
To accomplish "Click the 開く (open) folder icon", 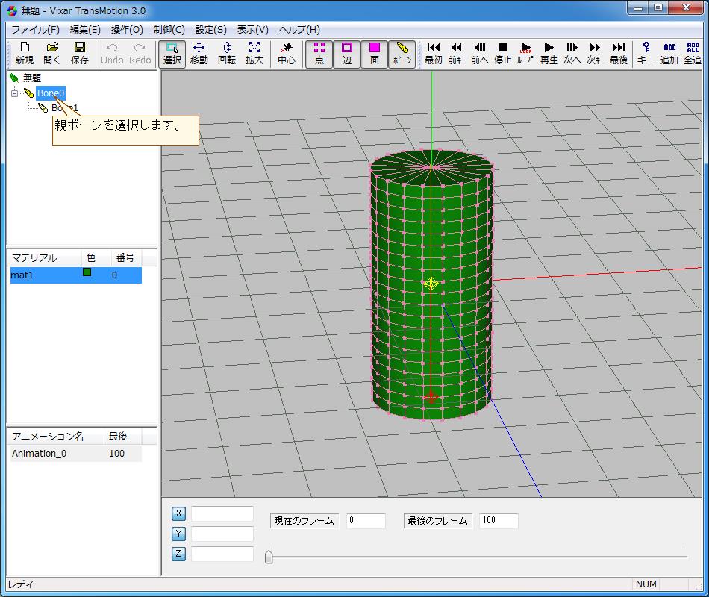I will [x=51, y=54].
